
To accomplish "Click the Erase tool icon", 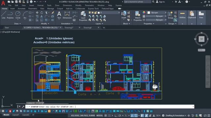I will point(53,12).
